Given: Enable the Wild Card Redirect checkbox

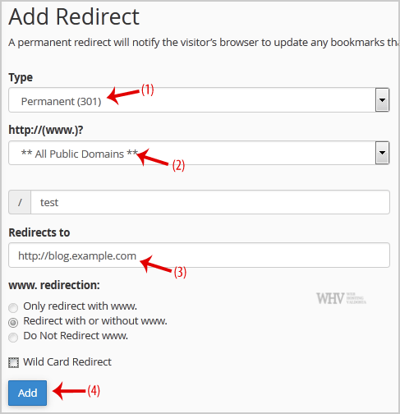Looking at the screenshot, I should point(13,362).
